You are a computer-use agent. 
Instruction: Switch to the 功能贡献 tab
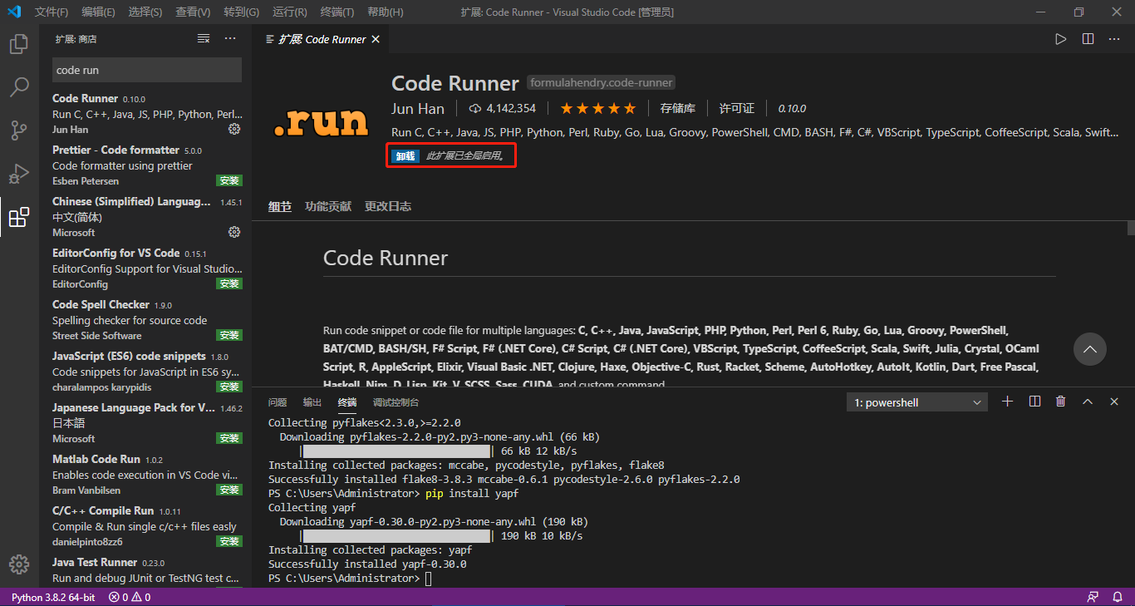point(328,206)
